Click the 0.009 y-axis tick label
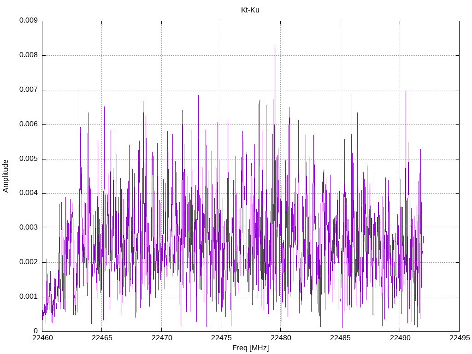The width and height of the screenshot is (472, 354). coord(29,20)
